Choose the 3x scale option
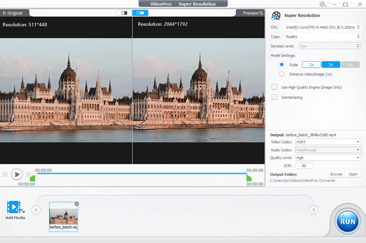 [x=330, y=65]
